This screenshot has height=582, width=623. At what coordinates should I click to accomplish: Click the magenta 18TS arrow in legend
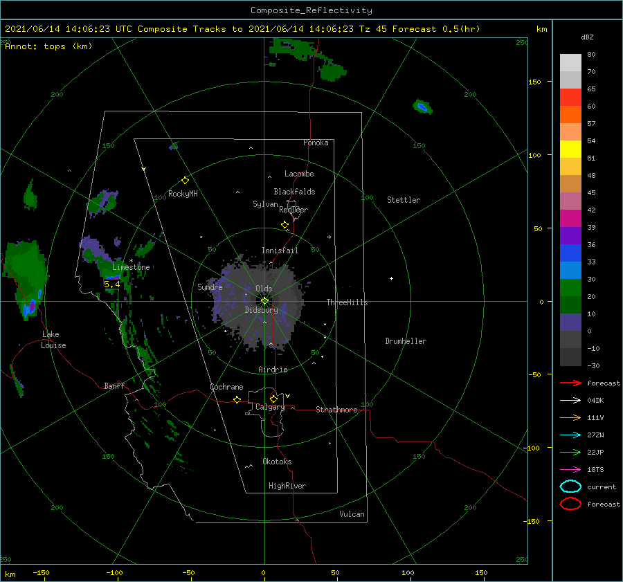tap(570, 470)
